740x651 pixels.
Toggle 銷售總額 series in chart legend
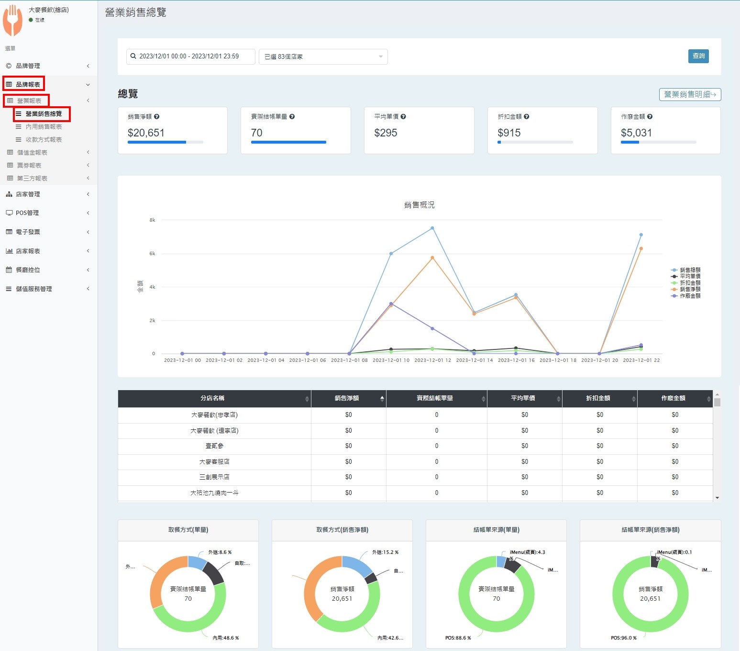click(x=690, y=270)
